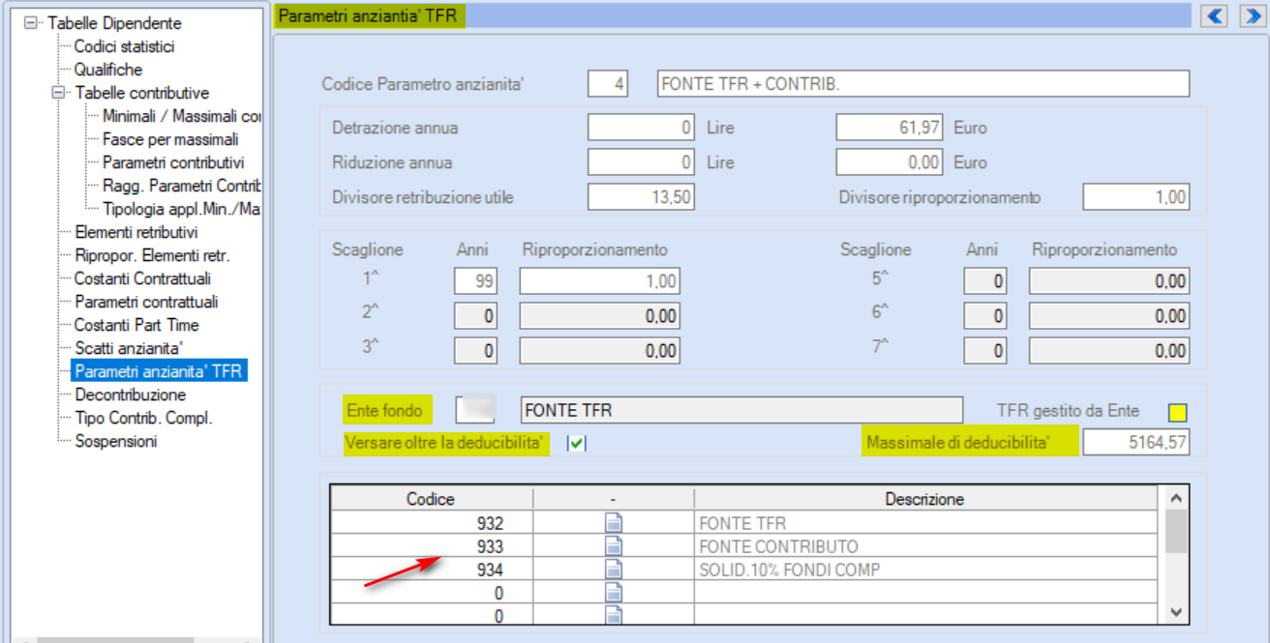Open document icon in row 932
Viewport: 1270px width, 643px height.
[614, 524]
